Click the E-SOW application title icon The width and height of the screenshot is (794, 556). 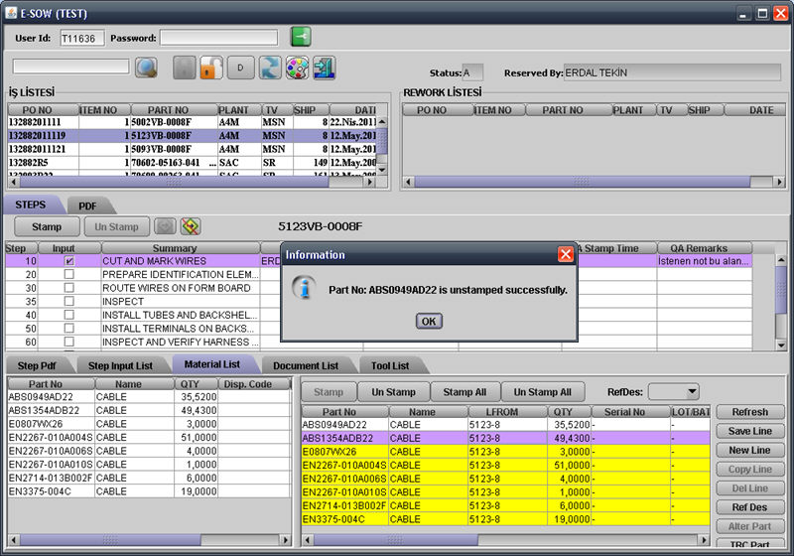(11, 13)
